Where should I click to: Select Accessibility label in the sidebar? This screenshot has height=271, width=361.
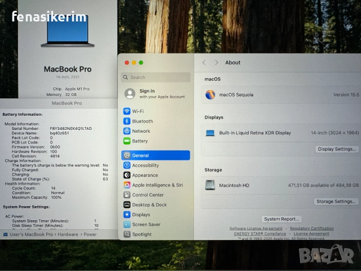[146, 165]
